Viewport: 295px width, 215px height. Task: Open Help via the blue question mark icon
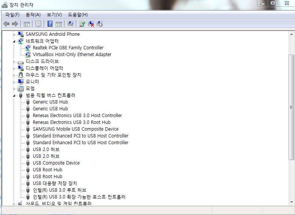[50, 24]
